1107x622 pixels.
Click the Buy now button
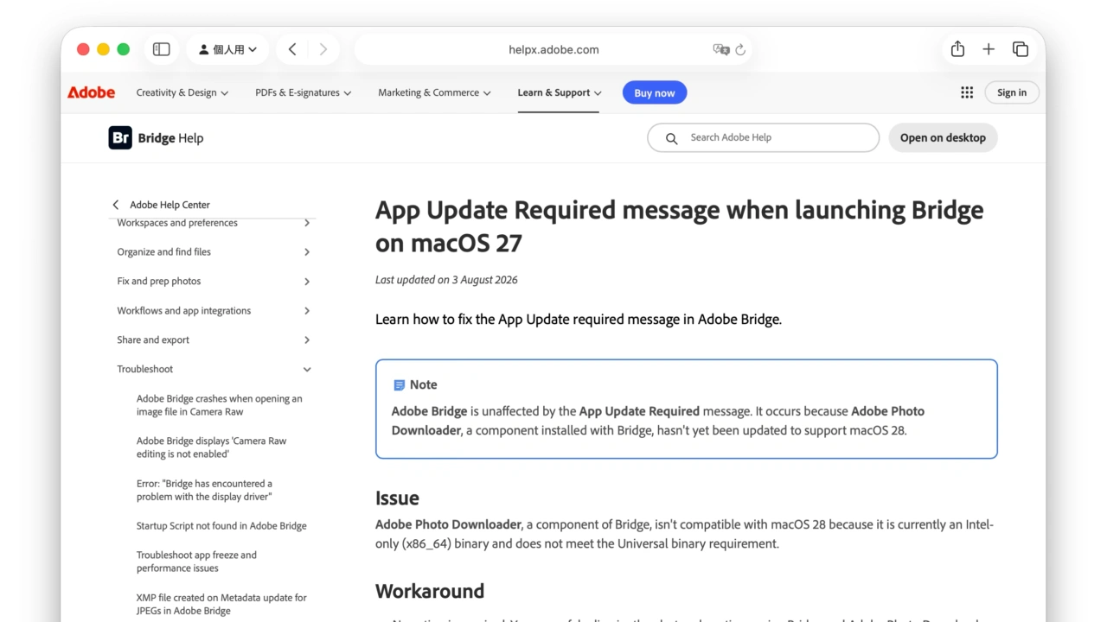[655, 92]
